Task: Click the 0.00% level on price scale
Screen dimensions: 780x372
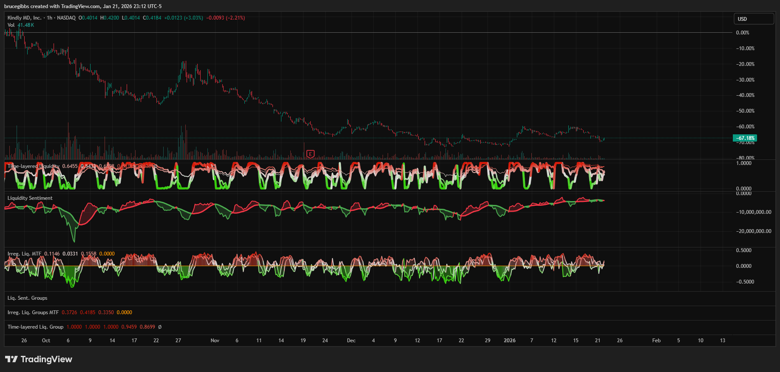Action: coord(742,33)
